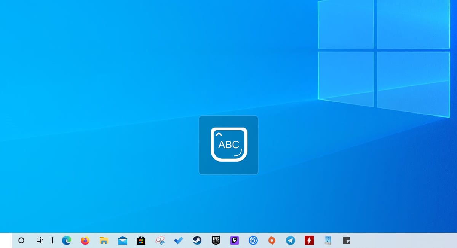Screen dimensions: 457x248
Task: Open Microsoft To Do
Action: 178,240
